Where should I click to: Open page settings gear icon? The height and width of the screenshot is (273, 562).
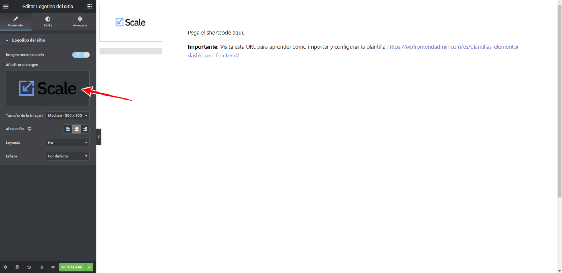click(5, 267)
